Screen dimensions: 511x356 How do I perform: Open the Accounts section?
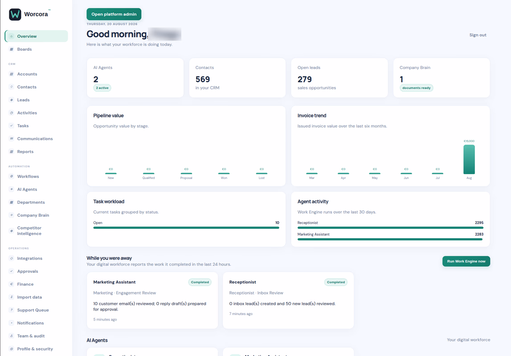36,74
